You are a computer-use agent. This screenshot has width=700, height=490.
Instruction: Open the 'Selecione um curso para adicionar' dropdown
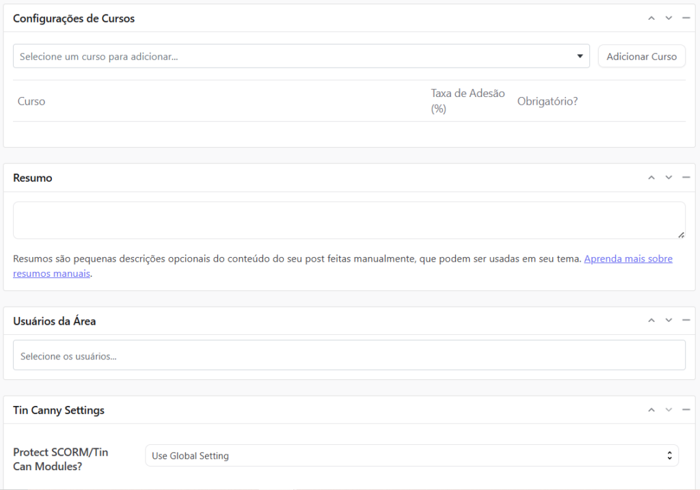tap(301, 57)
